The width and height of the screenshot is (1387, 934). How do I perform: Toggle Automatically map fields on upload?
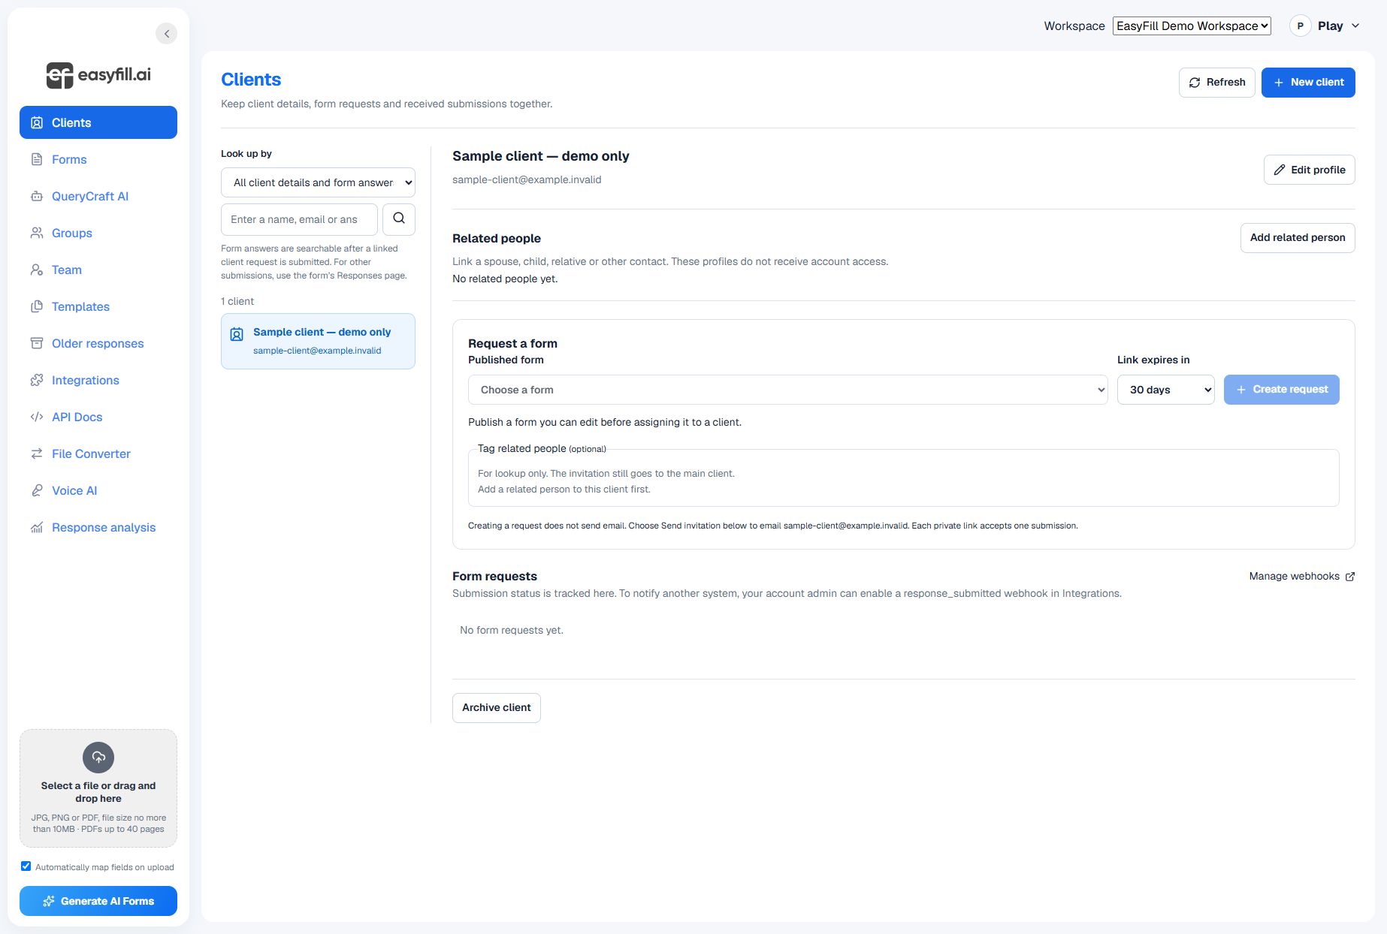(26, 866)
